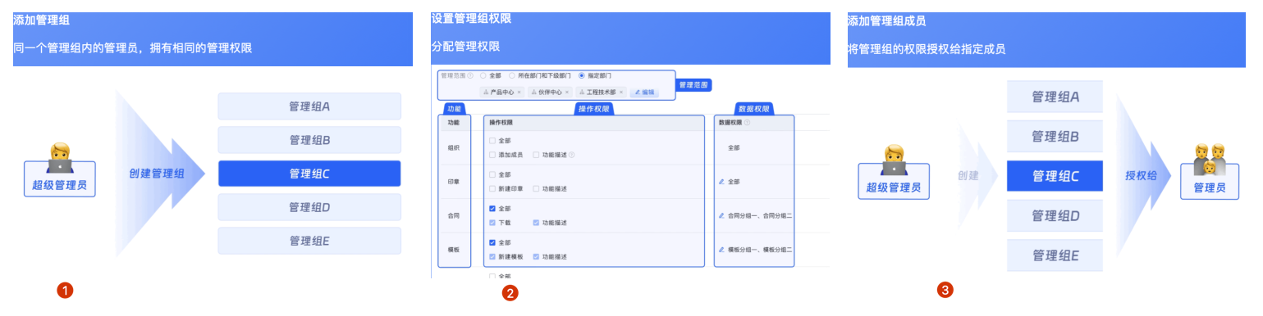This screenshot has height=316, width=1263.
Task: Select 管理组B in the 添加管理组成员 panel
Action: coord(1055,136)
